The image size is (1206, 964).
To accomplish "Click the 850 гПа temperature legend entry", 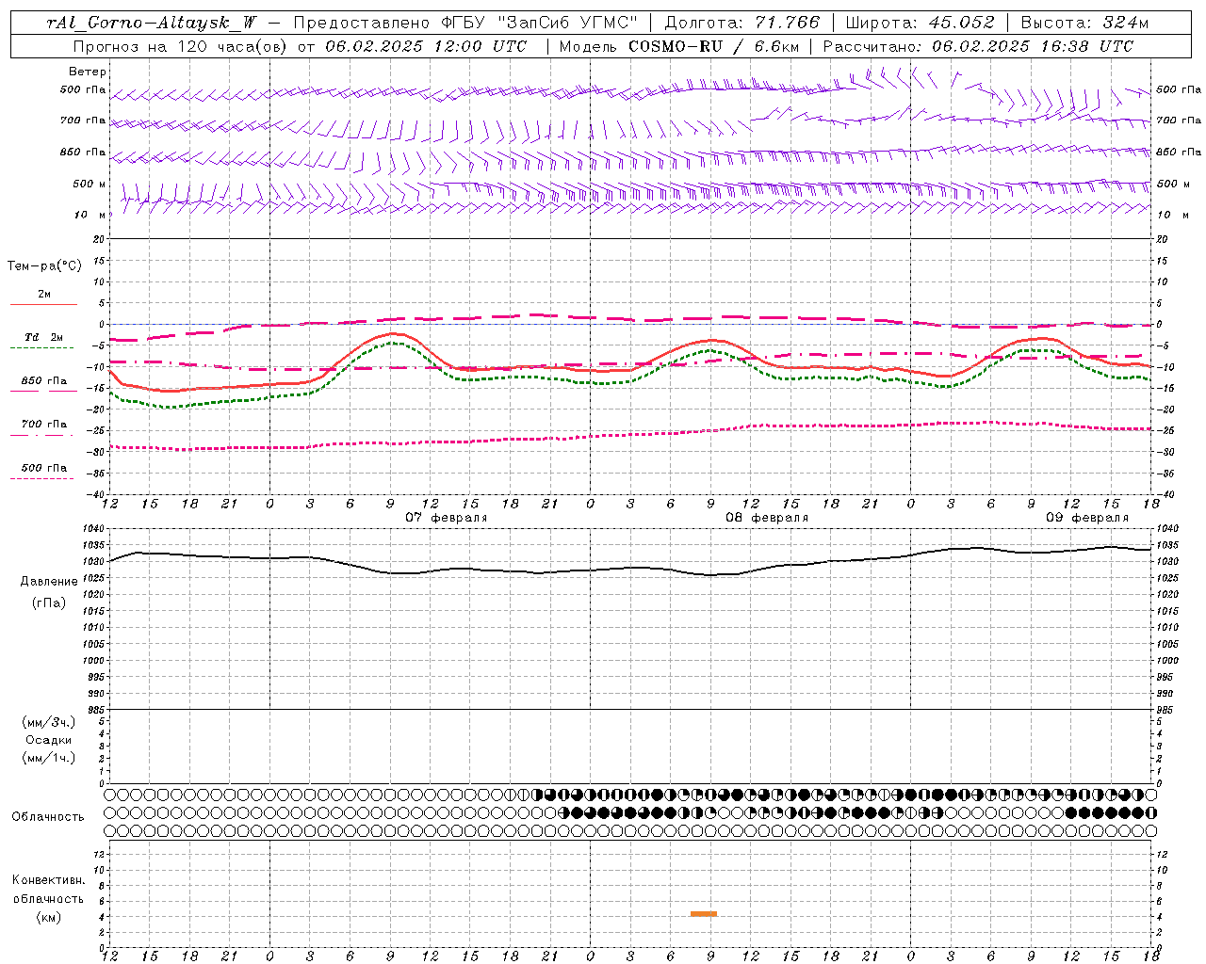I will (x=43, y=381).
